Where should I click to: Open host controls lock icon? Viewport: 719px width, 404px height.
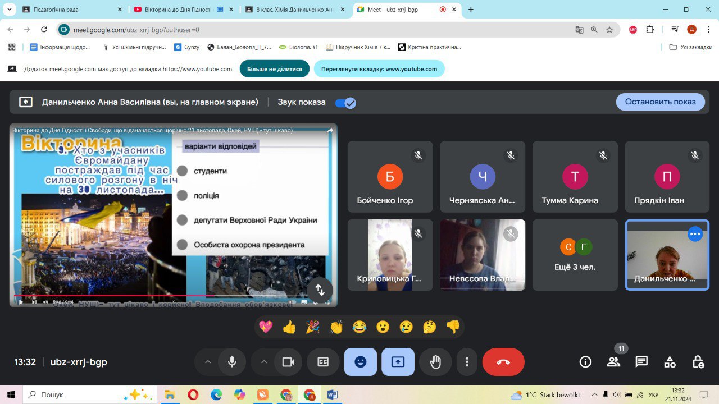point(698,362)
